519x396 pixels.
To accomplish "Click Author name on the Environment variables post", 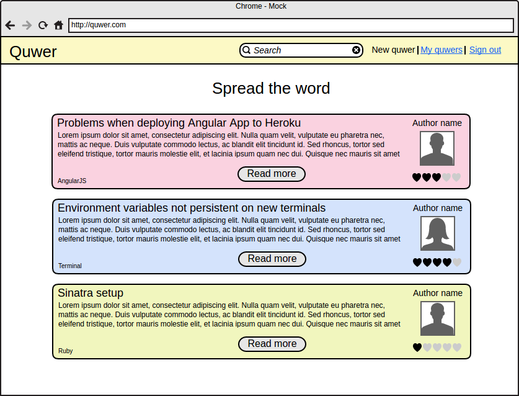I will 438,208.
